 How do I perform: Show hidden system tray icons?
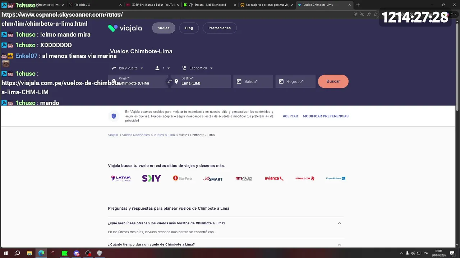(402, 253)
